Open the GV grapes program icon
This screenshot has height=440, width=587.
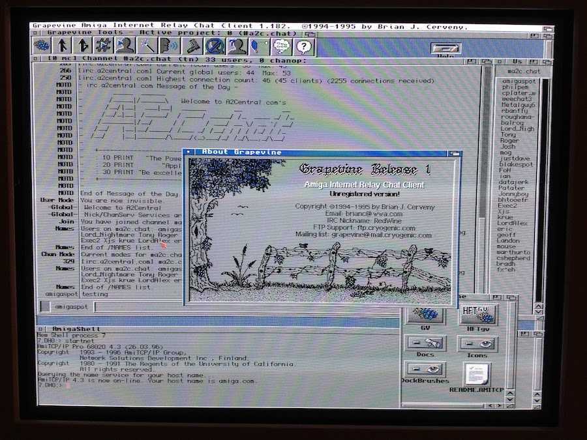pyautogui.click(x=425, y=314)
